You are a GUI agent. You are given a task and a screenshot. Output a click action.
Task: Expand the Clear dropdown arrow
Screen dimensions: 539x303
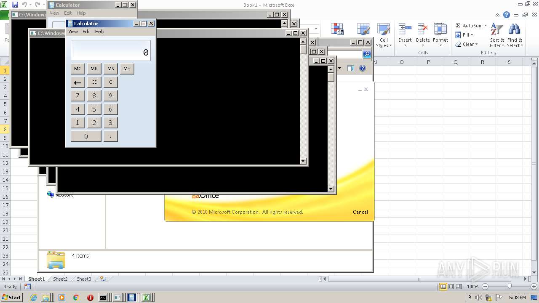point(476,44)
